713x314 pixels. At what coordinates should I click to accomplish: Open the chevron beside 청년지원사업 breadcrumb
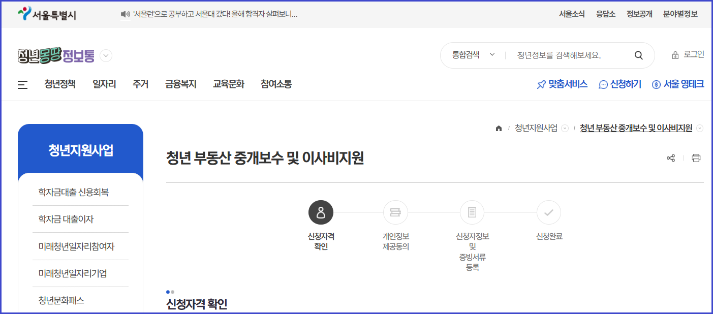click(564, 128)
